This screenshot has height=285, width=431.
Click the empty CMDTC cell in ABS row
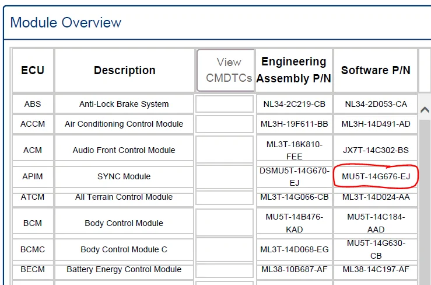(225, 104)
